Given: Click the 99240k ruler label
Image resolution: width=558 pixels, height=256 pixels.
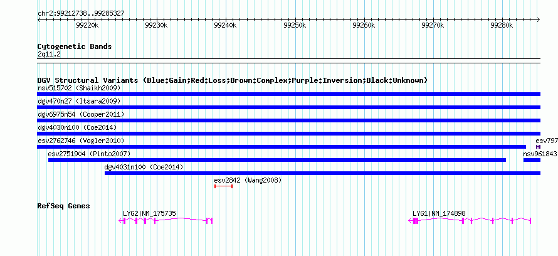Looking at the screenshot, I should [226, 25].
